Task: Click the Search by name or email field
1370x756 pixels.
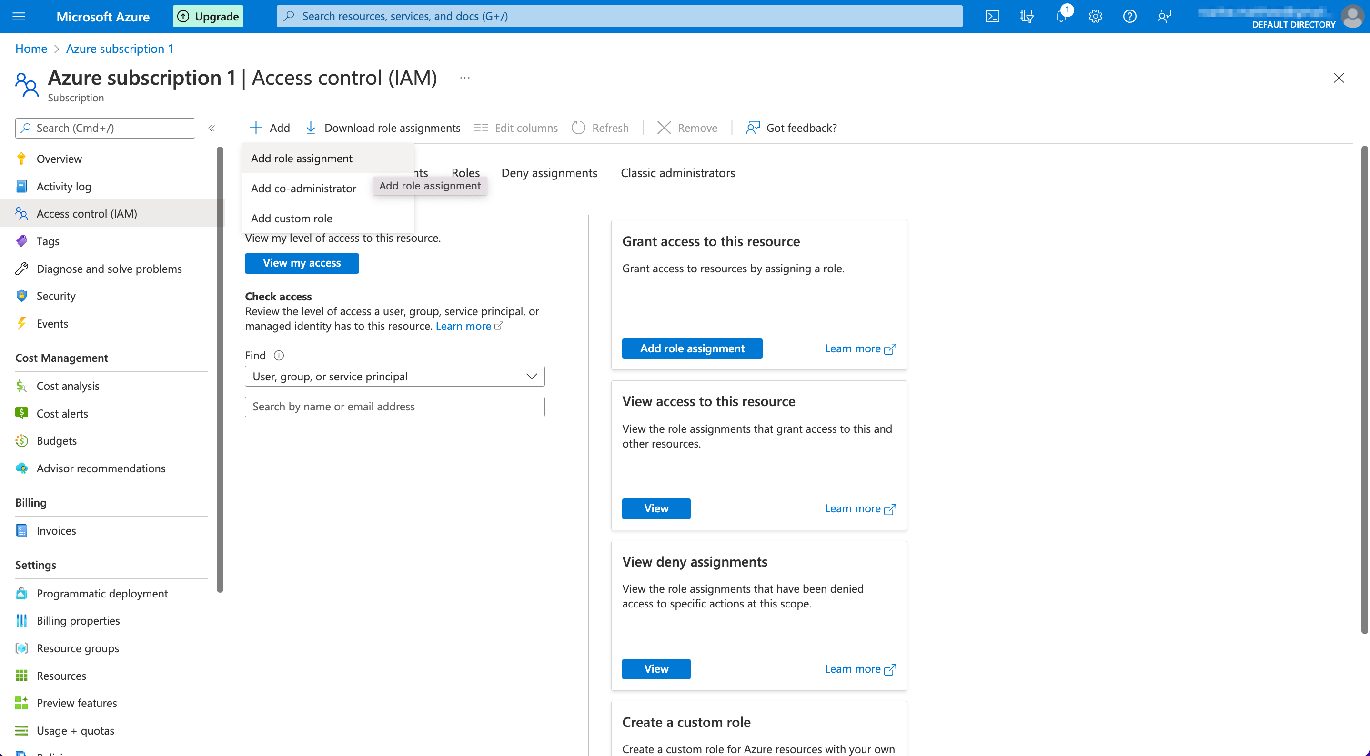Action: (394, 406)
